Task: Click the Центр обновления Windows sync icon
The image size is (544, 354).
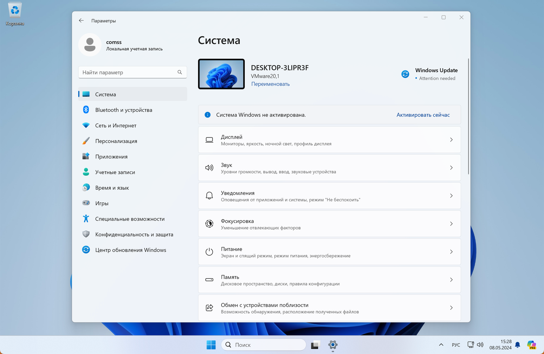Action: (86, 250)
